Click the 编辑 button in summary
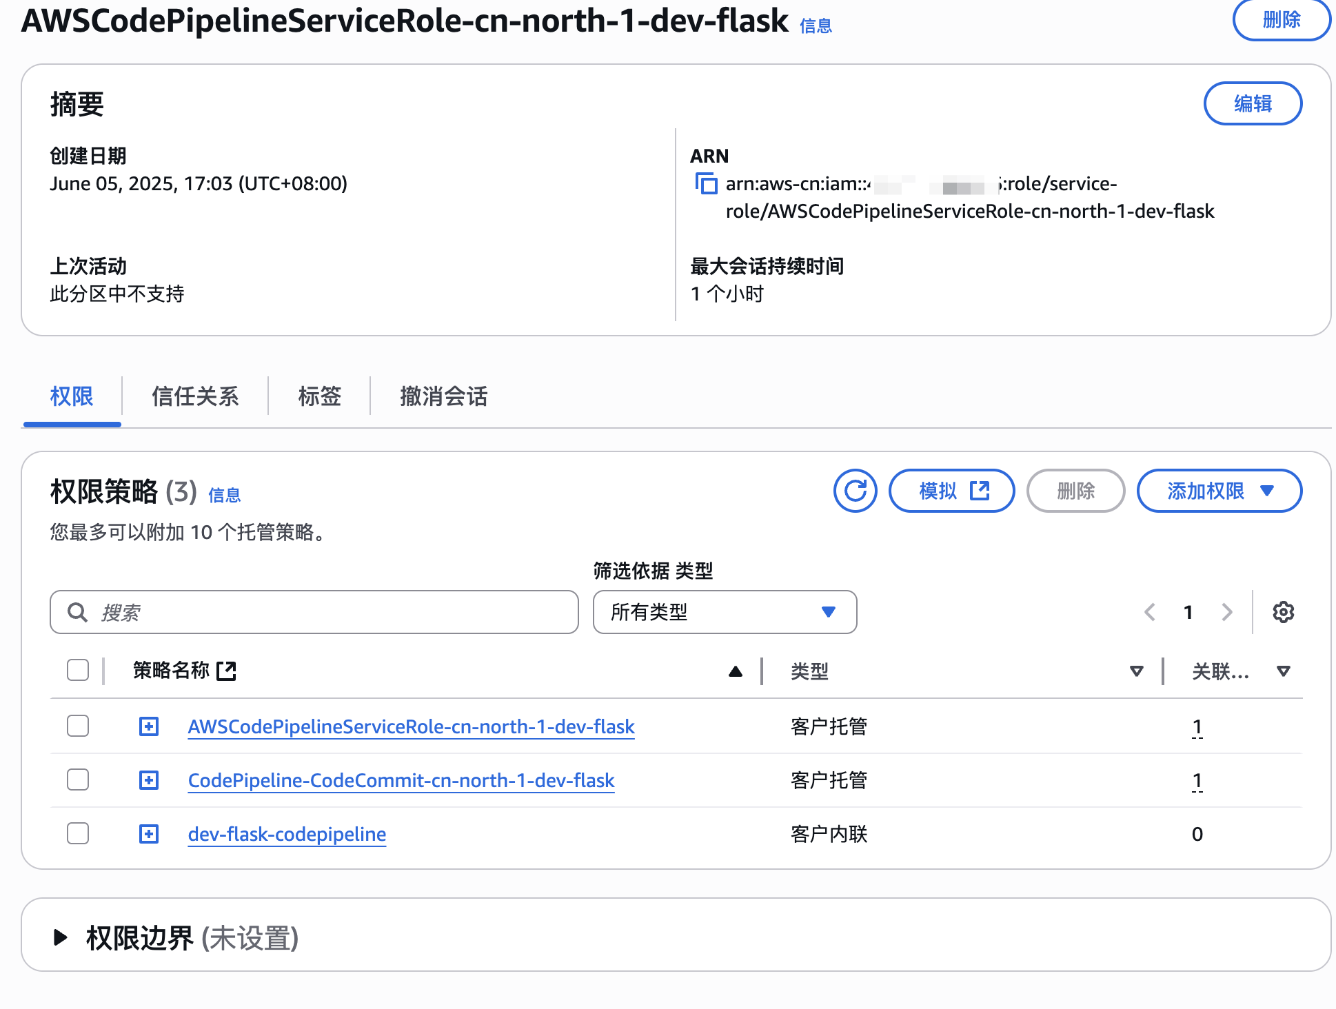 tap(1252, 104)
